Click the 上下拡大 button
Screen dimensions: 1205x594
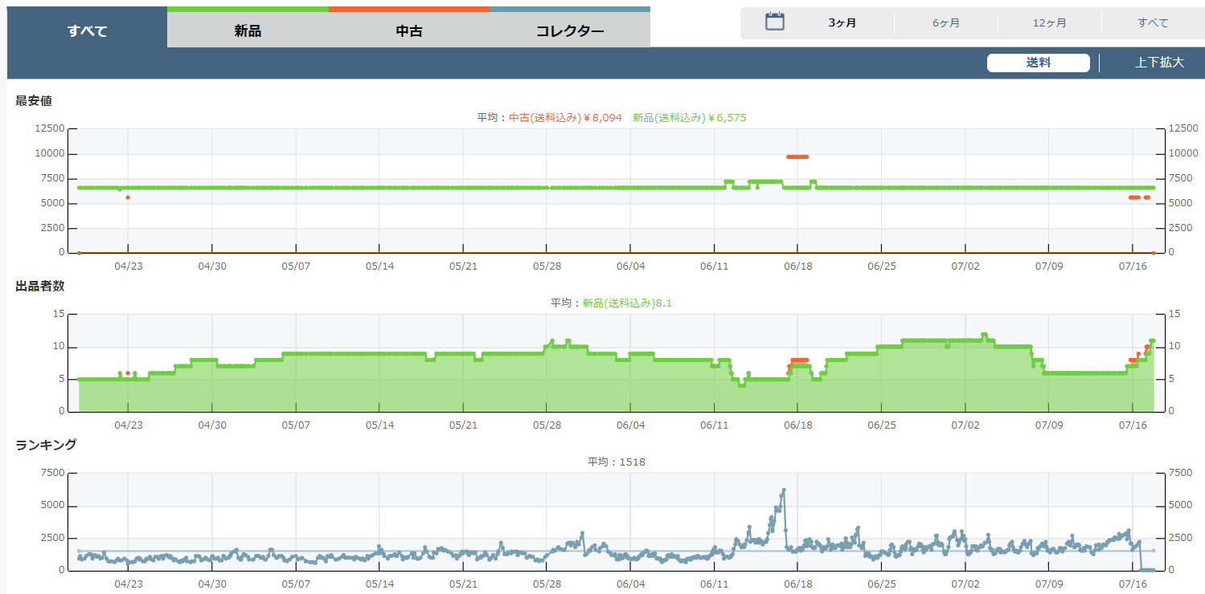1159,63
